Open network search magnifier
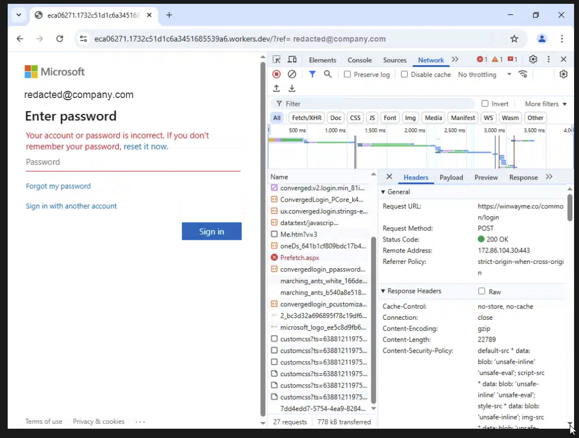 pyautogui.click(x=328, y=74)
